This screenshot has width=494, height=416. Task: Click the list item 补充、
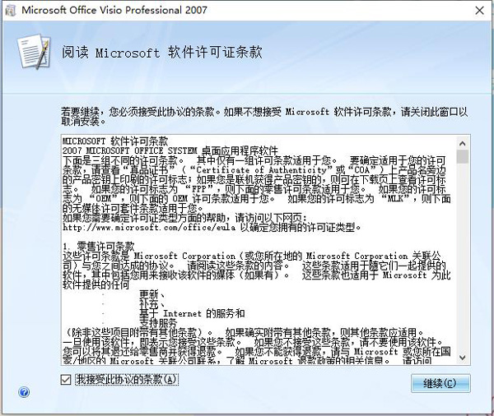151,304
